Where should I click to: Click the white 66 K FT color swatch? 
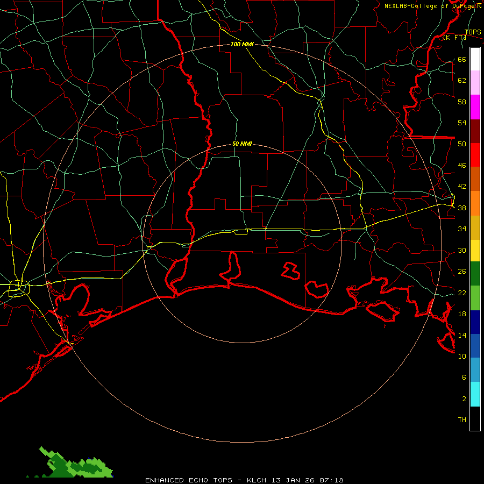point(475,59)
